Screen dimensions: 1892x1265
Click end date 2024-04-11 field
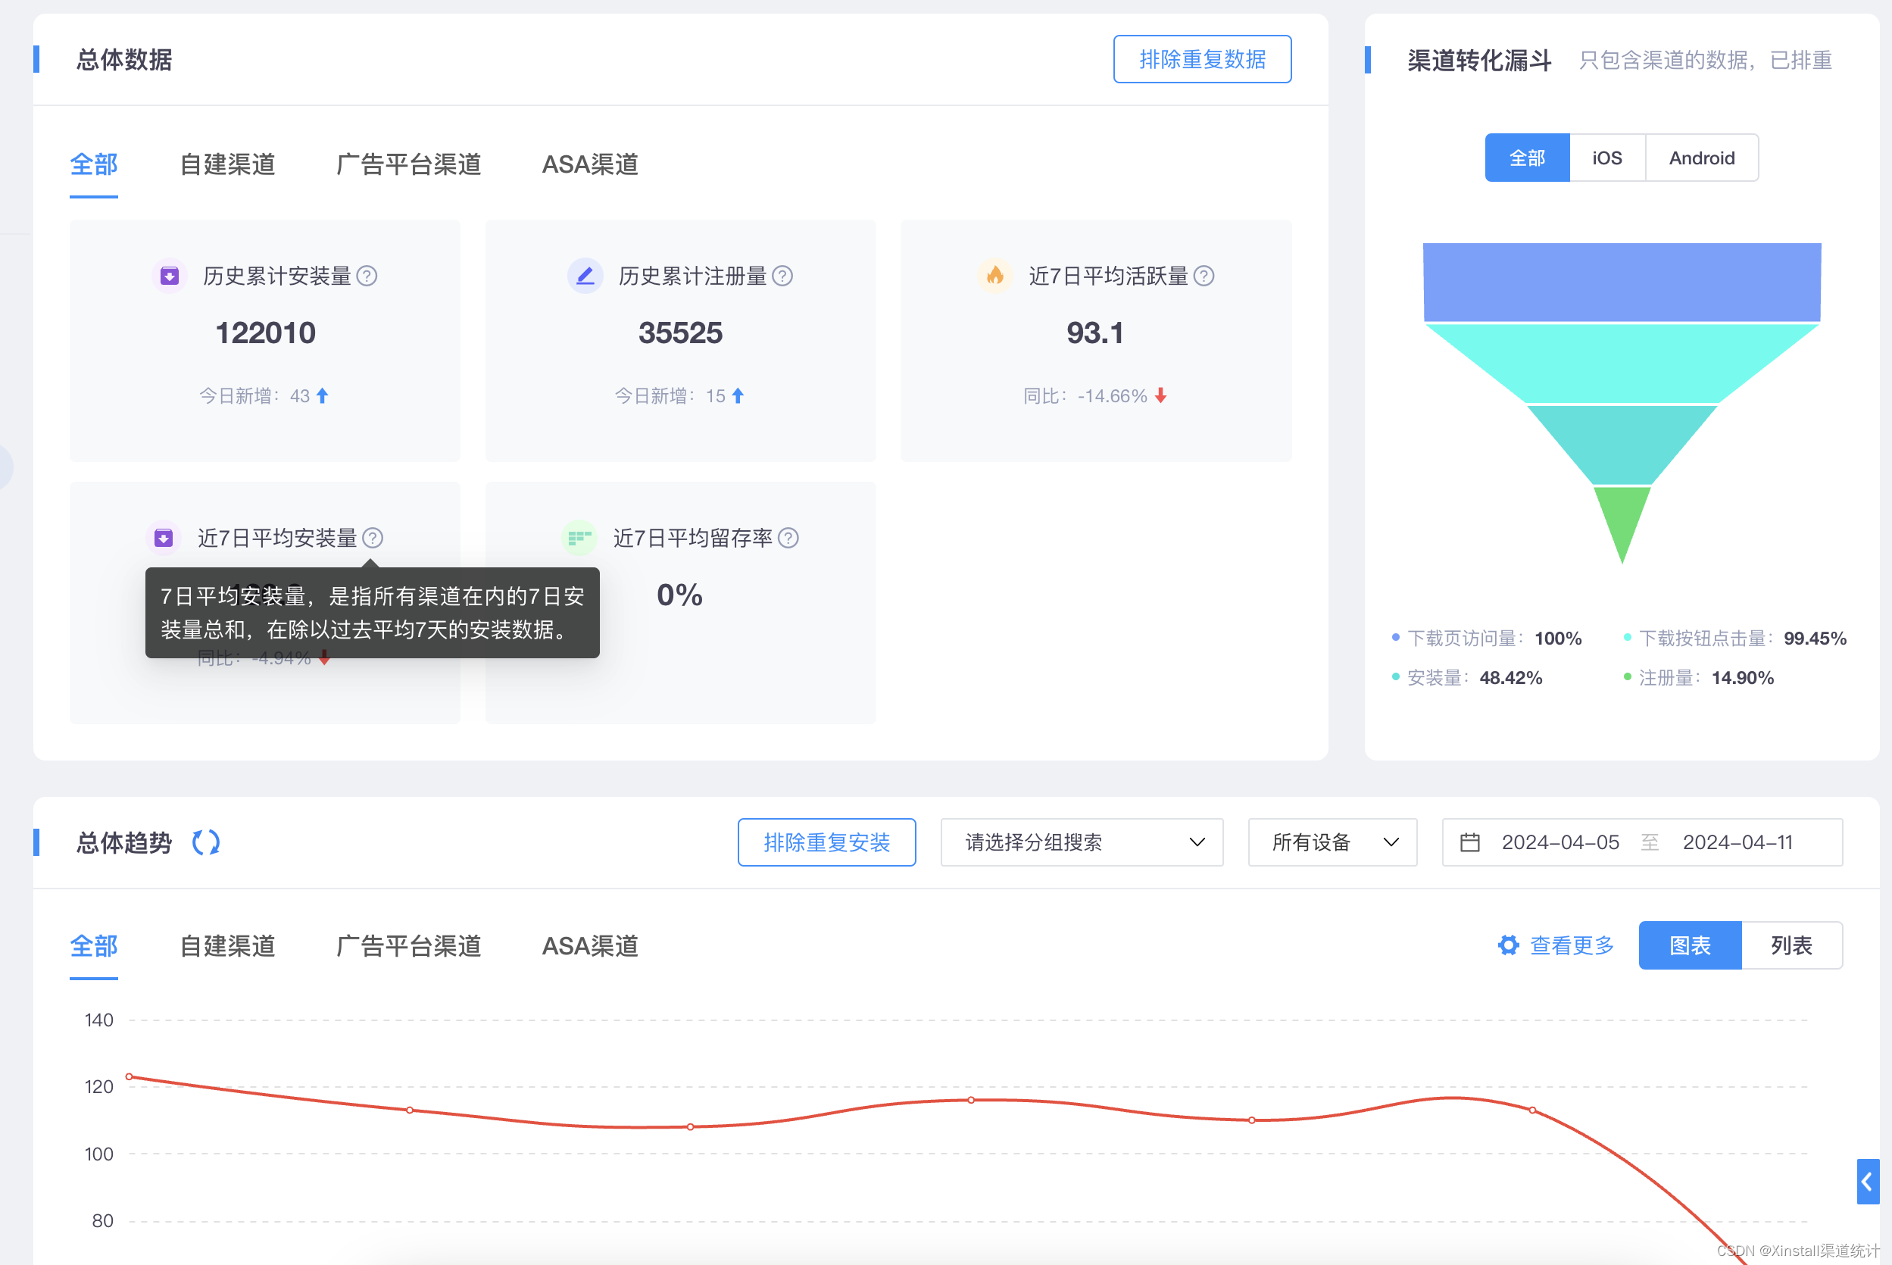click(1737, 842)
